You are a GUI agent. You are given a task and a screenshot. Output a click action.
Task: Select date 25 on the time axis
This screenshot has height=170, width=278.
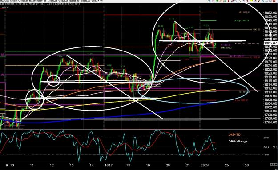(x=226, y=166)
